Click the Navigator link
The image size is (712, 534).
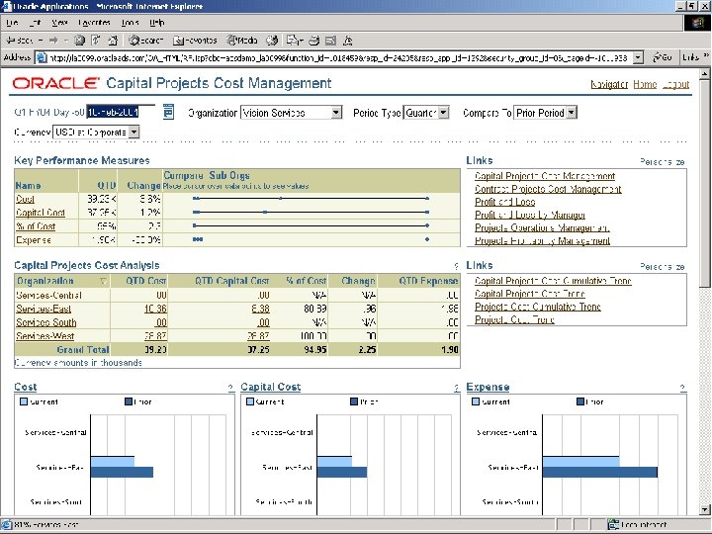609,84
